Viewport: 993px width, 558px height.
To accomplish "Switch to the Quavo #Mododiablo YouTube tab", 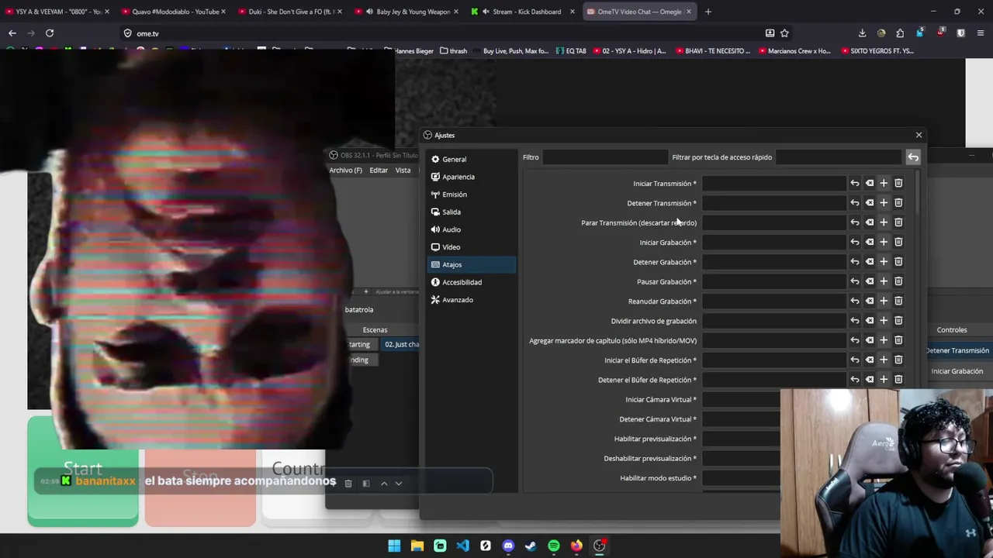I will pos(175,12).
